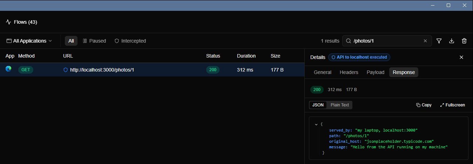Collapse the JSON root object chevron
This screenshot has width=473, height=164.
click(x=317, y=124)
